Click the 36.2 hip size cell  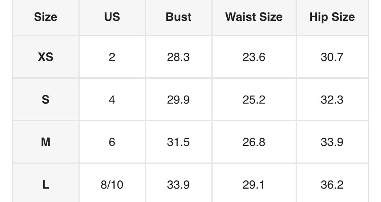pyautogui.click(x=332, y=185)
